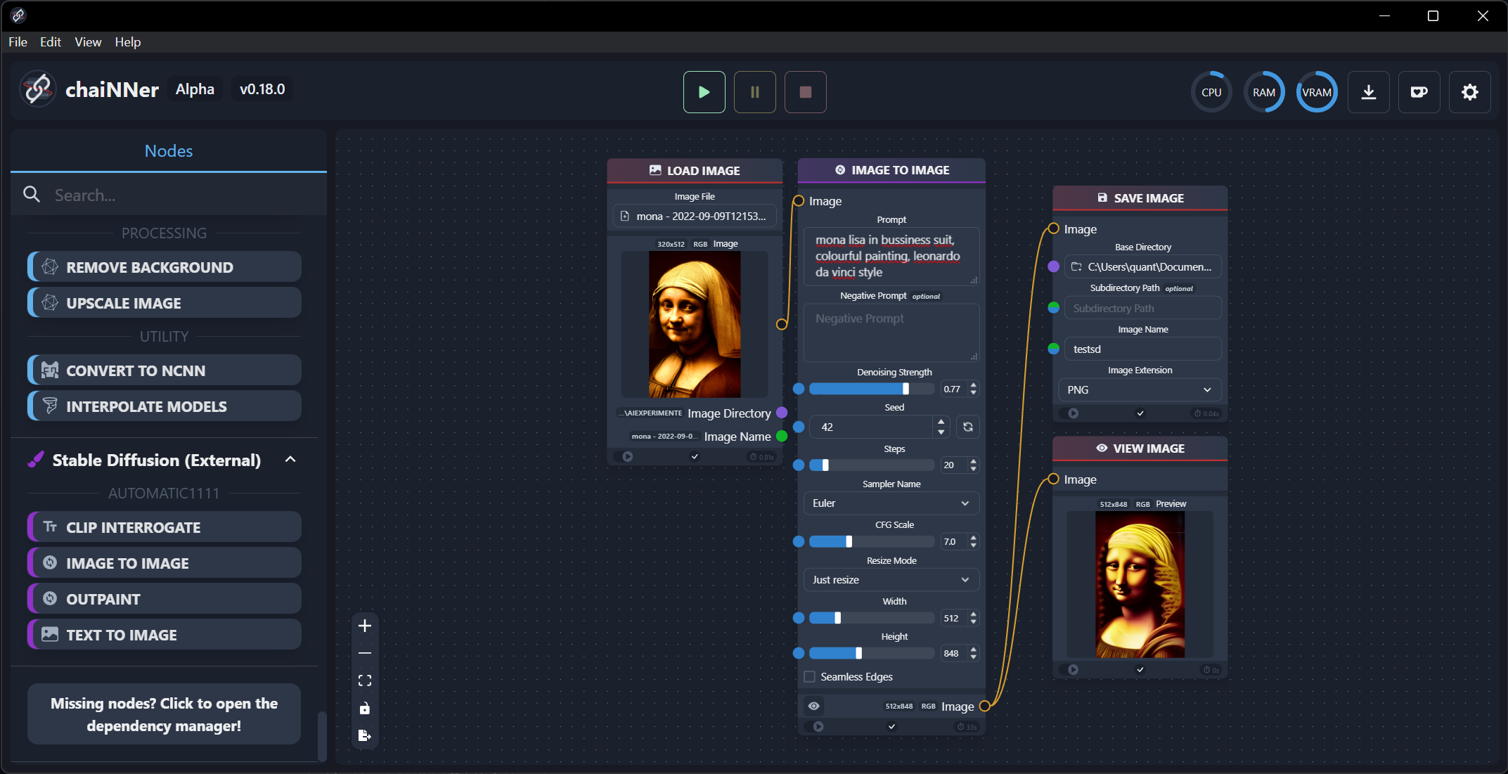This screenshot has height=774, width=1508.
Task: Select the Upscale Image node
Action: 165,302
